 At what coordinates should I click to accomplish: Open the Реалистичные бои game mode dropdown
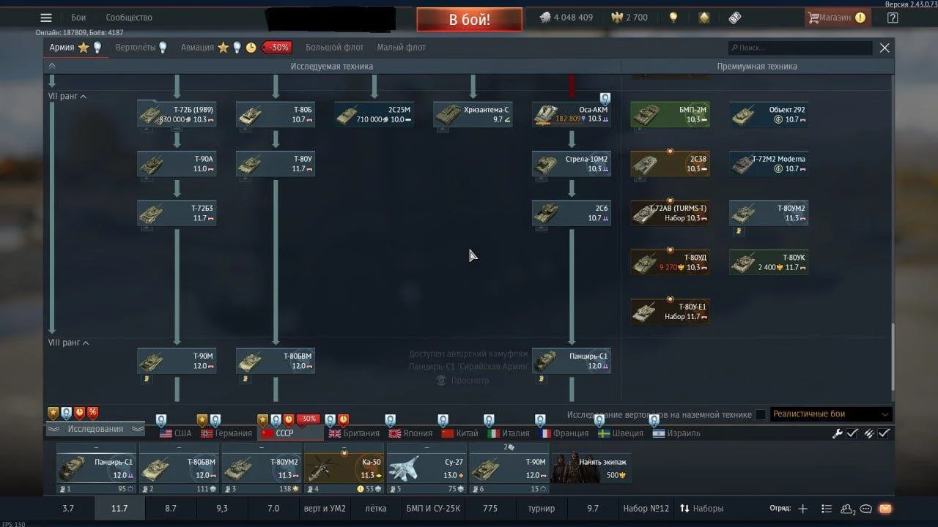click(830, 414)
